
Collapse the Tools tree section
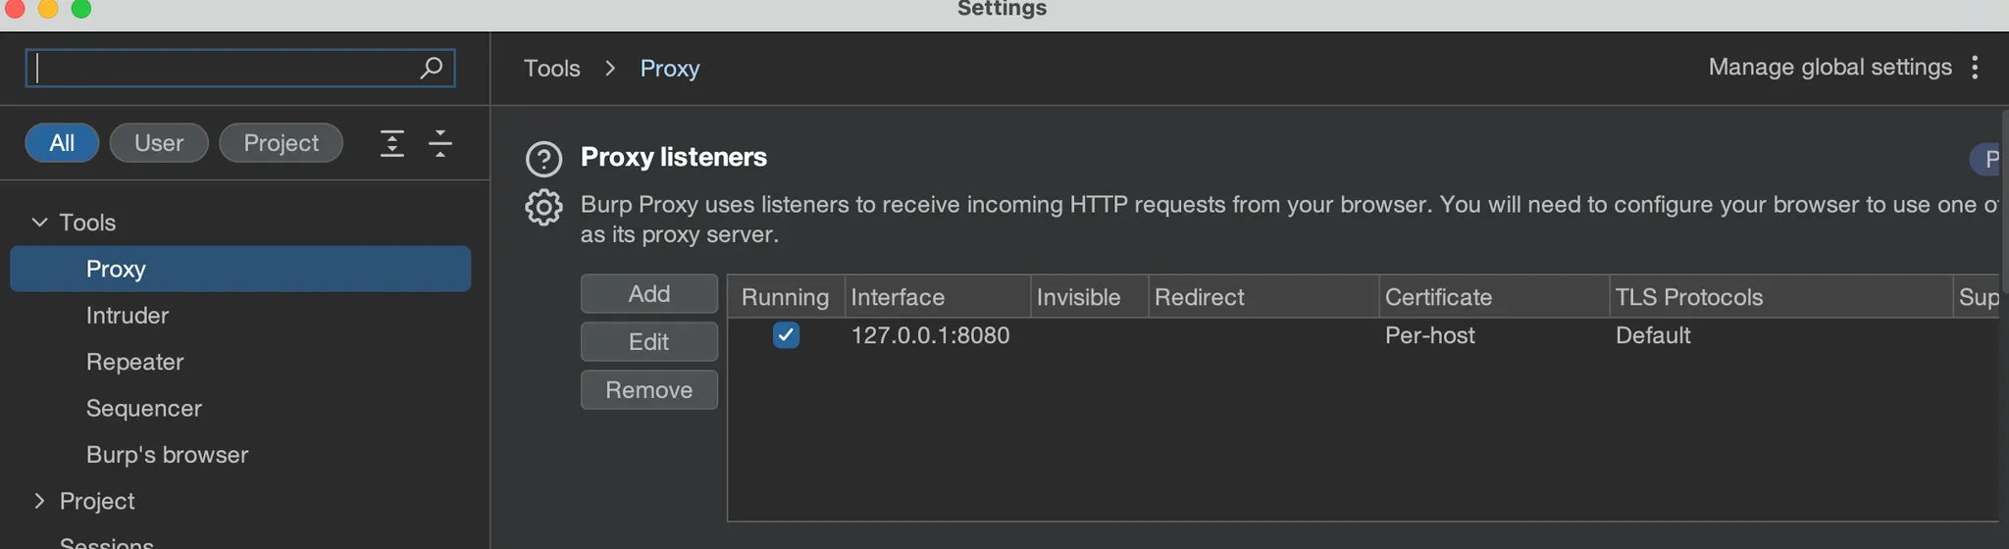click(x=39, y=223)
